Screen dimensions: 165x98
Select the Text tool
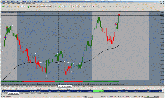pos(117,7)
